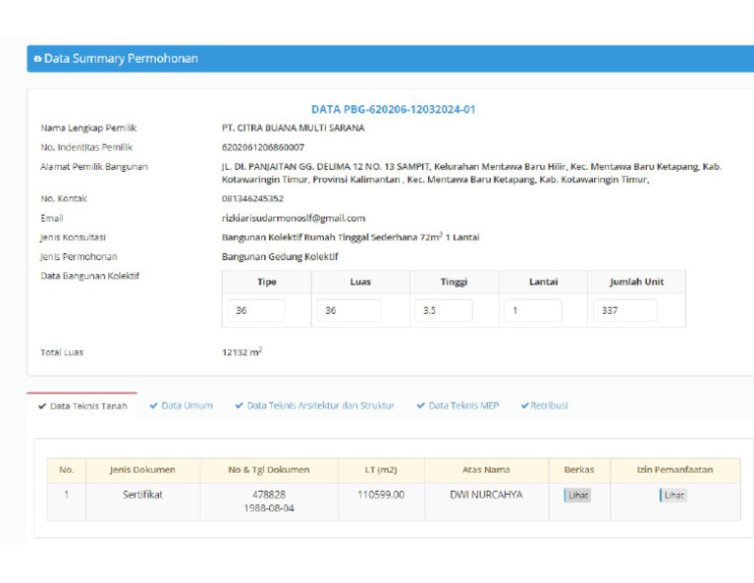Click the contact number 081346245352
This screenshot has height=583, width=754.
pos(252,198)
